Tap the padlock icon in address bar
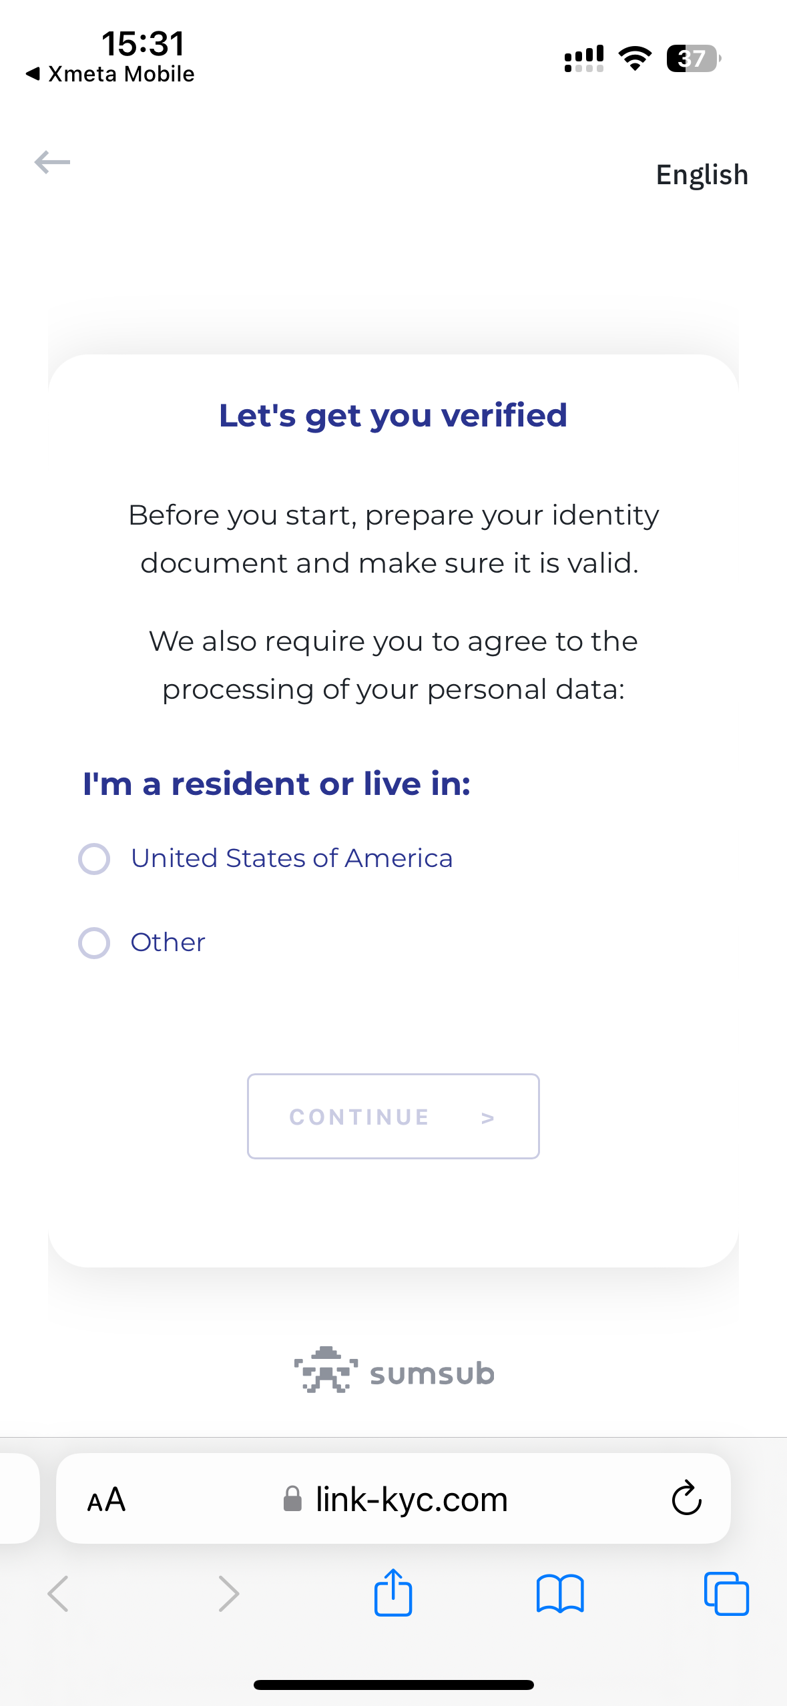Viewport: 787px width, 1706px height. (x=292, y=1498)
